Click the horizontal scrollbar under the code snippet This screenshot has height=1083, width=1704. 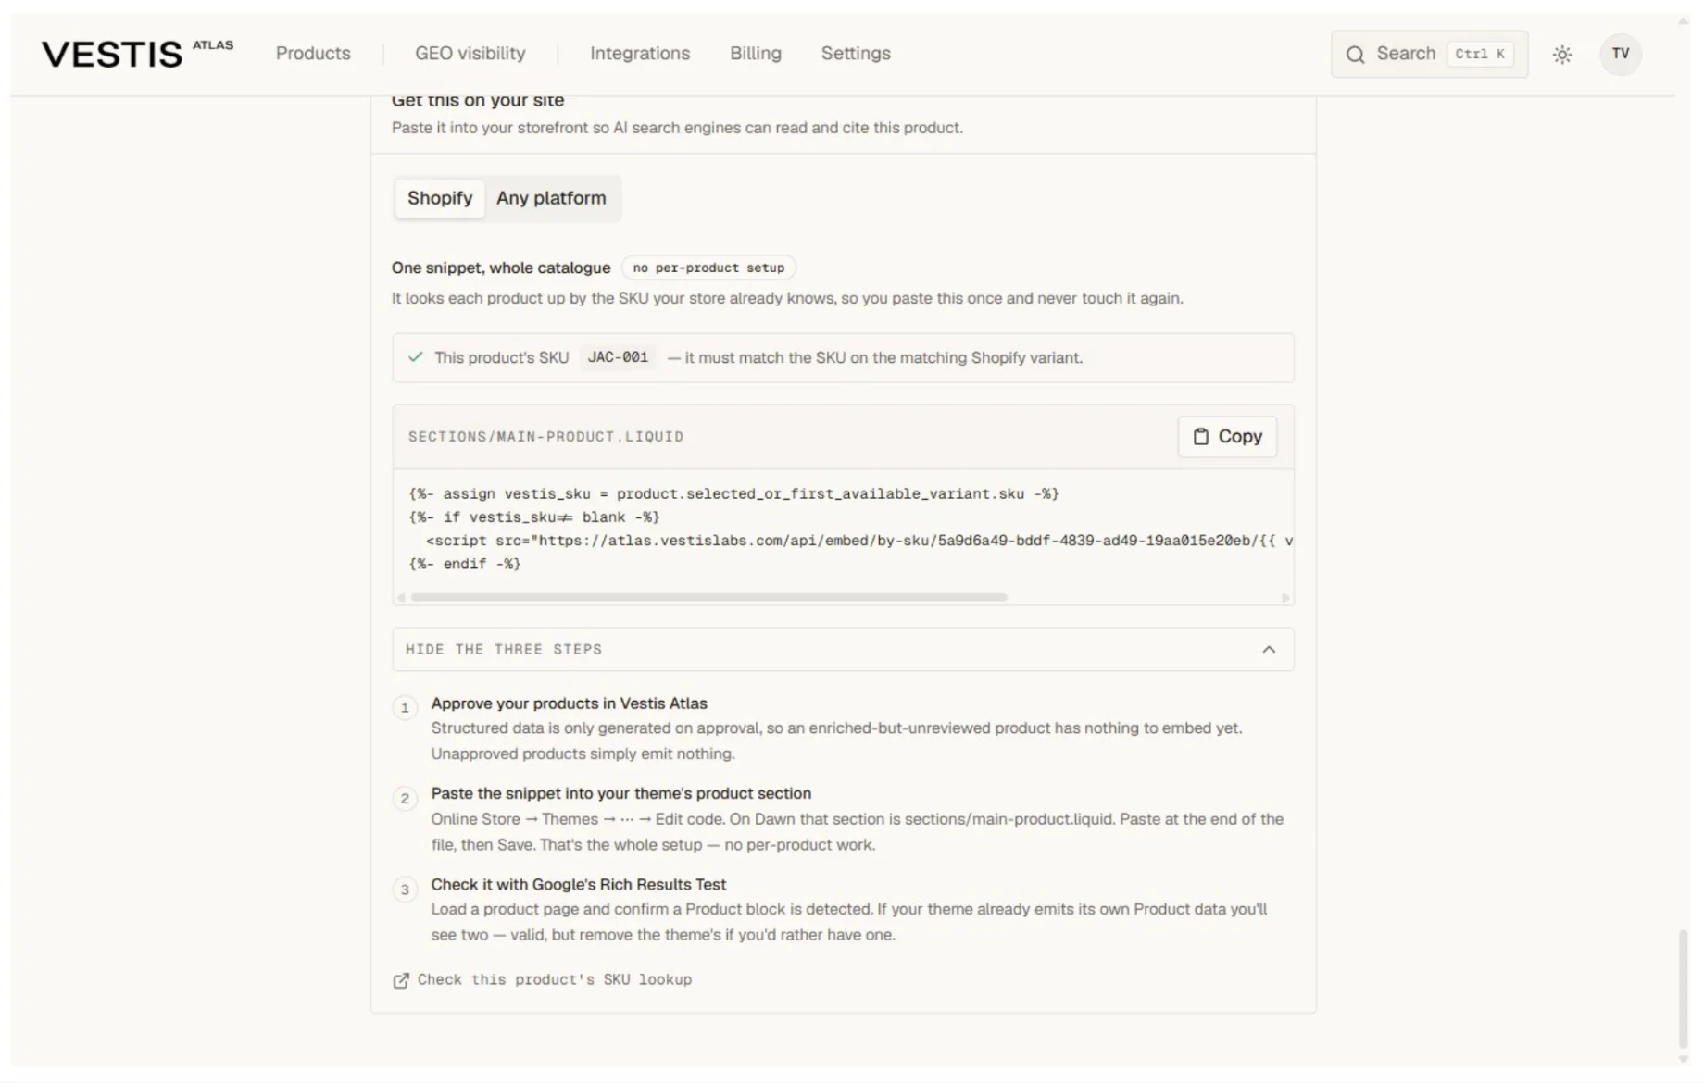(x=709, y=598)
